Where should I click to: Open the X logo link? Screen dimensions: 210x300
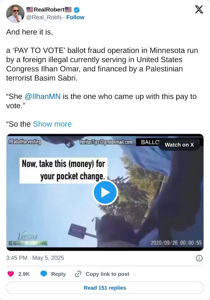coord(199,9)
